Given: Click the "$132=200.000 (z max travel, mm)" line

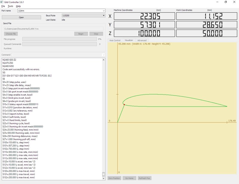Looking at the screenshot, I should (19, 177).
